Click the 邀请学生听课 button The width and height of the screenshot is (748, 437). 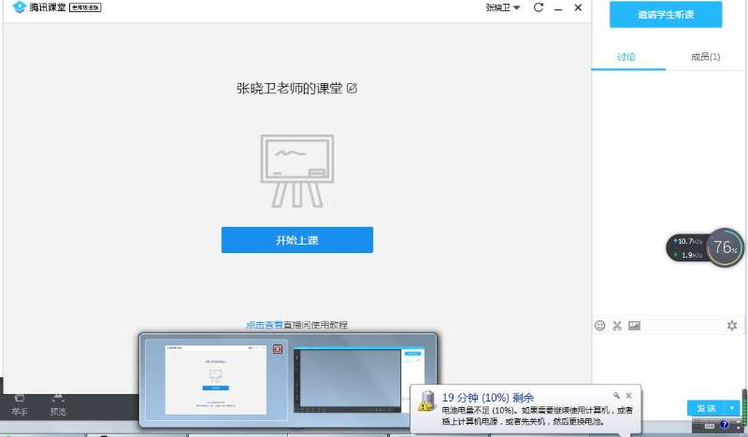click(x=666, y=15)
